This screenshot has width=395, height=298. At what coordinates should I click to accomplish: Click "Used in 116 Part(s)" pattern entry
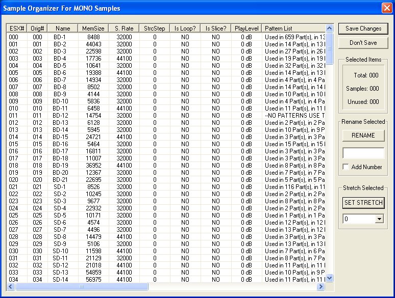295,187
